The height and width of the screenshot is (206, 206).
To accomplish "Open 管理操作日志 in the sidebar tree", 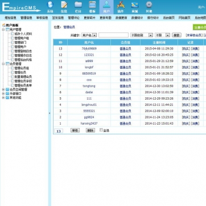I will coord(23,55).
